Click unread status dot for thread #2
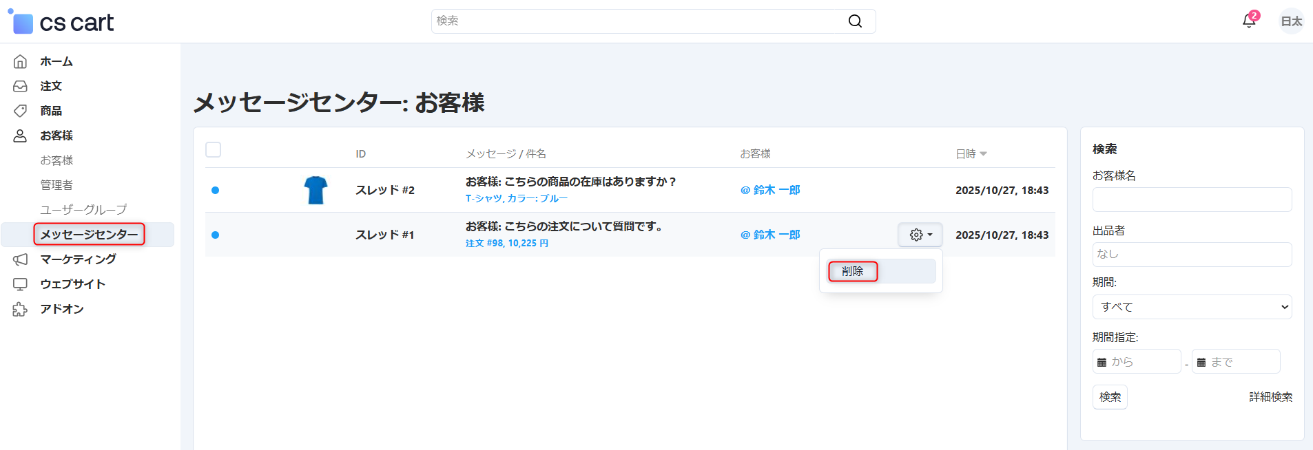Screen dimensions: 1313x450 point(215,191)
